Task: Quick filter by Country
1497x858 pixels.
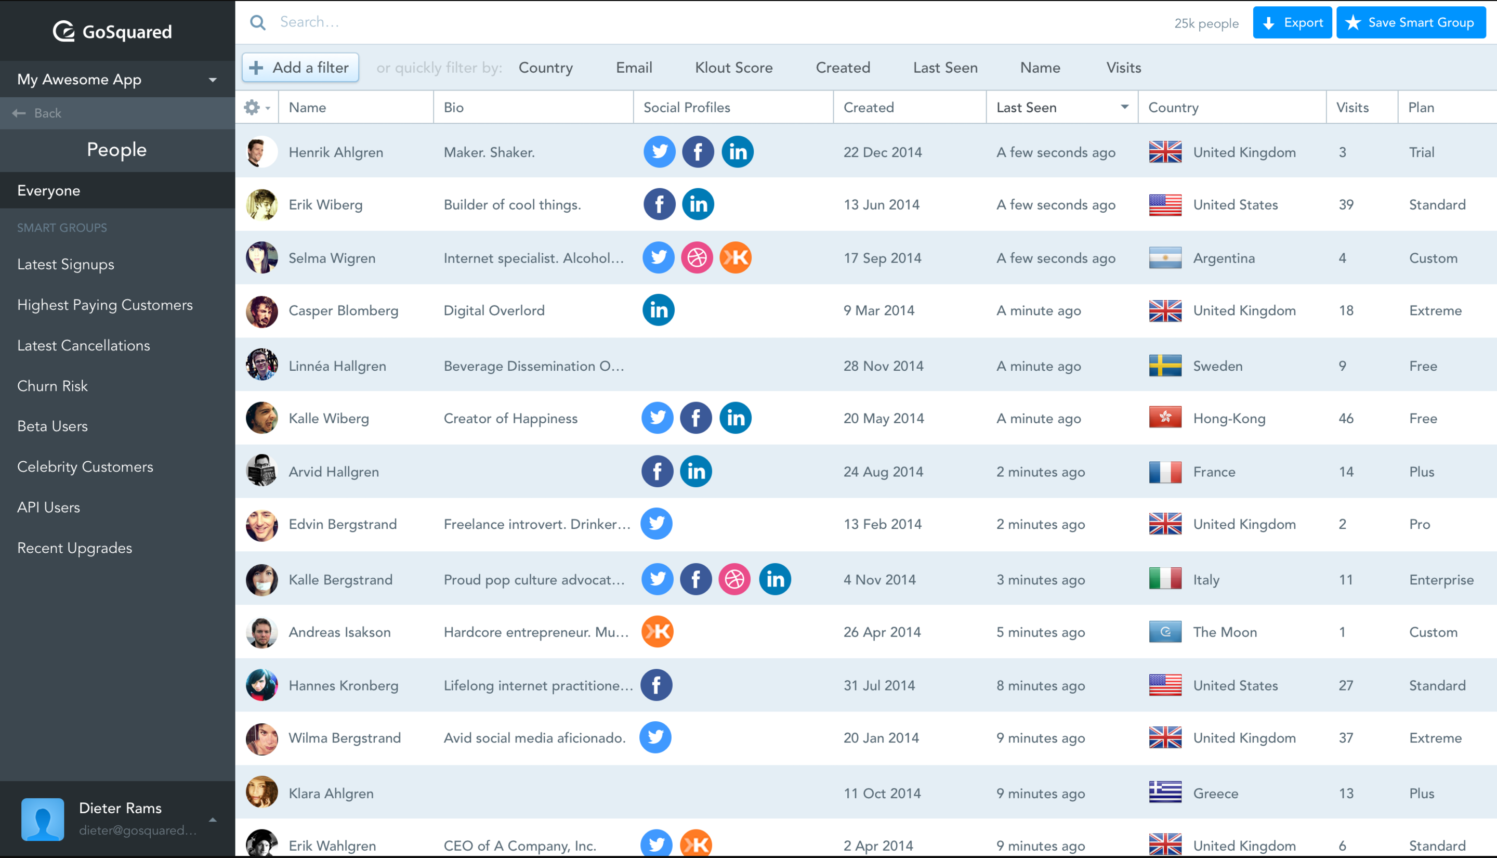Action: [x=545, y=68]
